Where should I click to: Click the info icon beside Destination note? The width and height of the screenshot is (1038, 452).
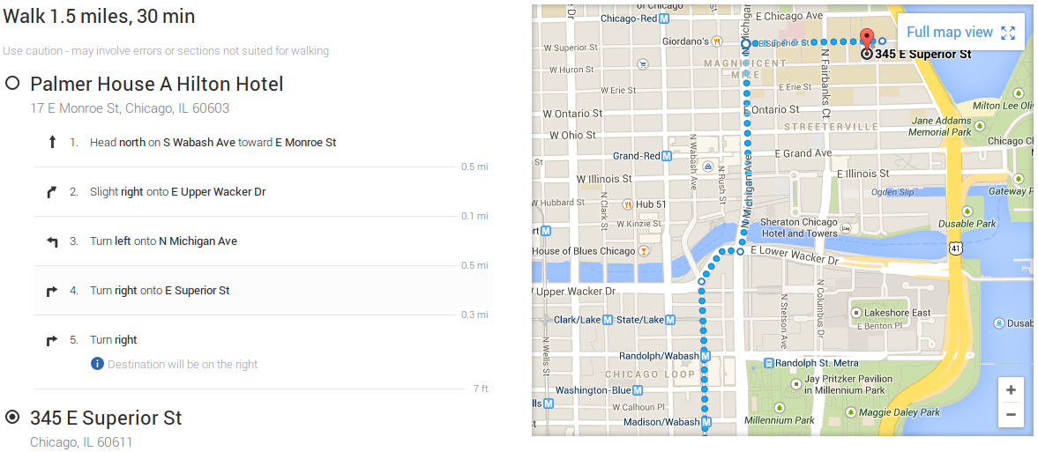[97, 364]
